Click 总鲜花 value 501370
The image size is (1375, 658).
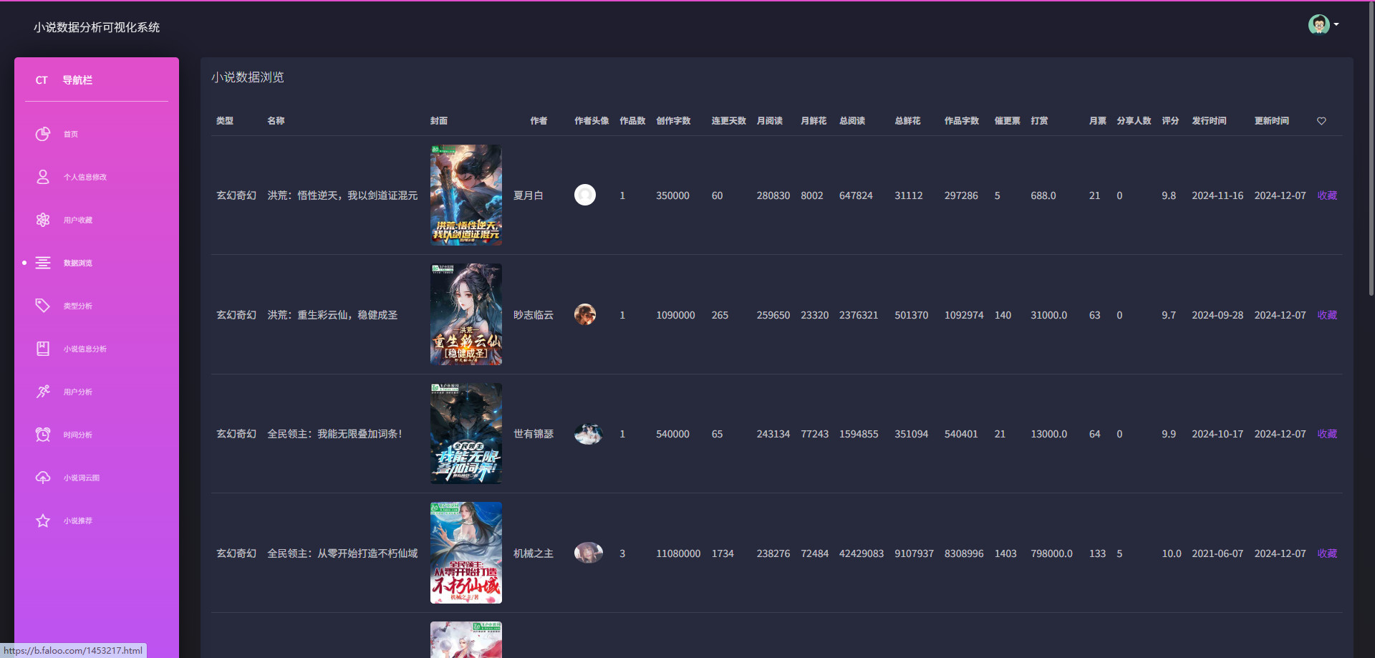[912, 315]
